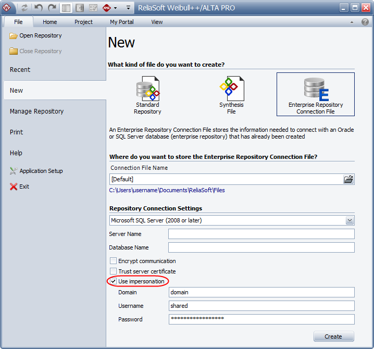Click the browse folder icon for connection file
Viewport: 374px width, 349px height.
point(348,179)
